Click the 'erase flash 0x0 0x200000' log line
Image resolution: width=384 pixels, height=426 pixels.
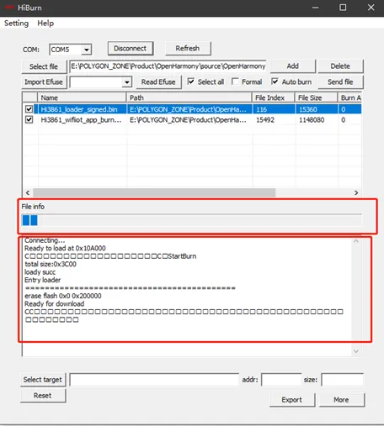click(63, 296)
